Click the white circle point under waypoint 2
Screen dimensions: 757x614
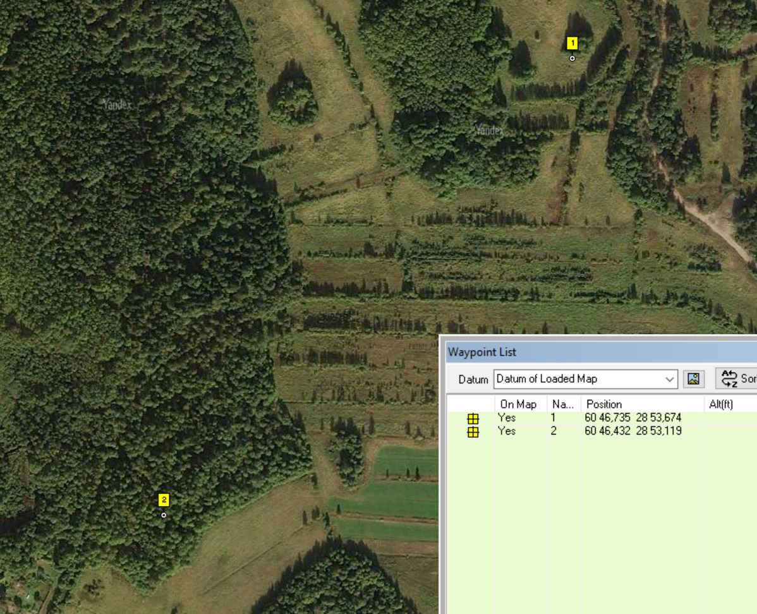(x=164, y=515)
